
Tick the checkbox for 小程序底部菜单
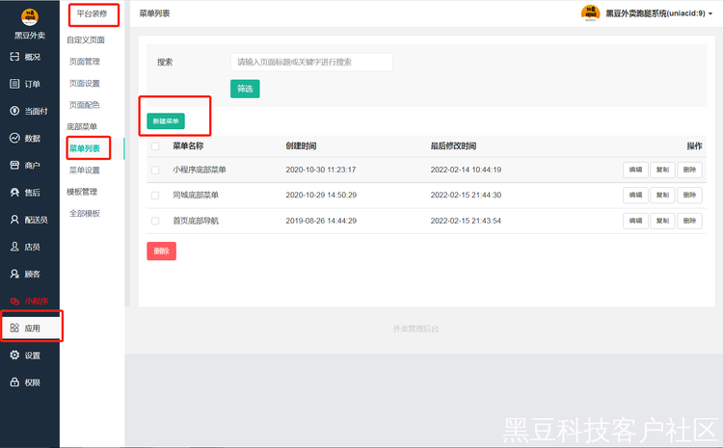(155, 171)
